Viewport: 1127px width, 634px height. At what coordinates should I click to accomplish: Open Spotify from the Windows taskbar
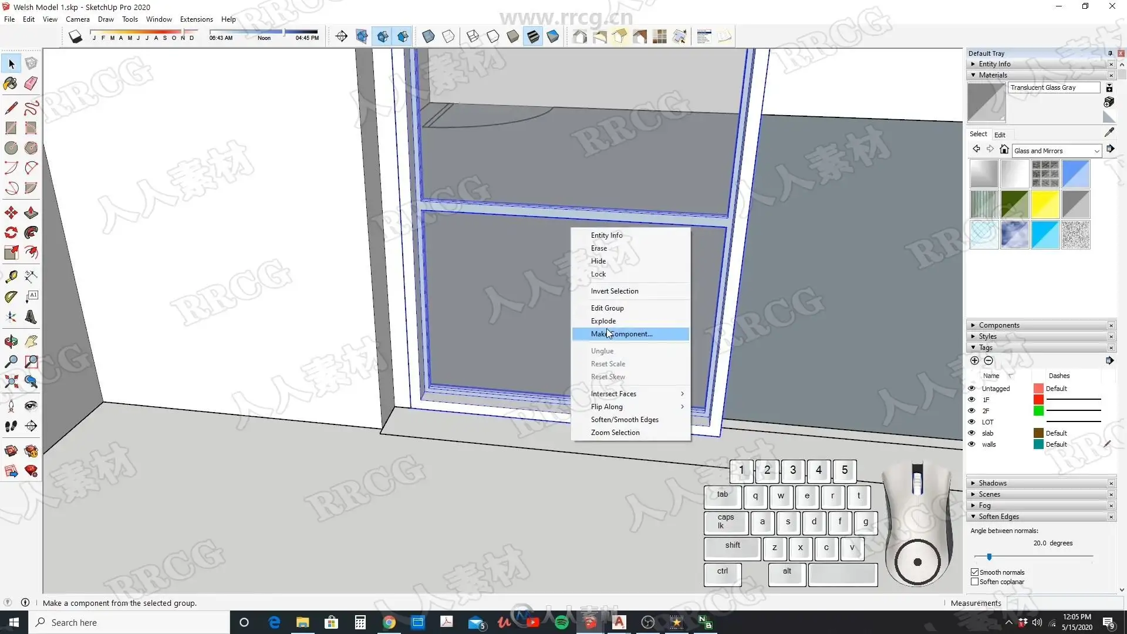pyautogui.click(x=561, y=622)
